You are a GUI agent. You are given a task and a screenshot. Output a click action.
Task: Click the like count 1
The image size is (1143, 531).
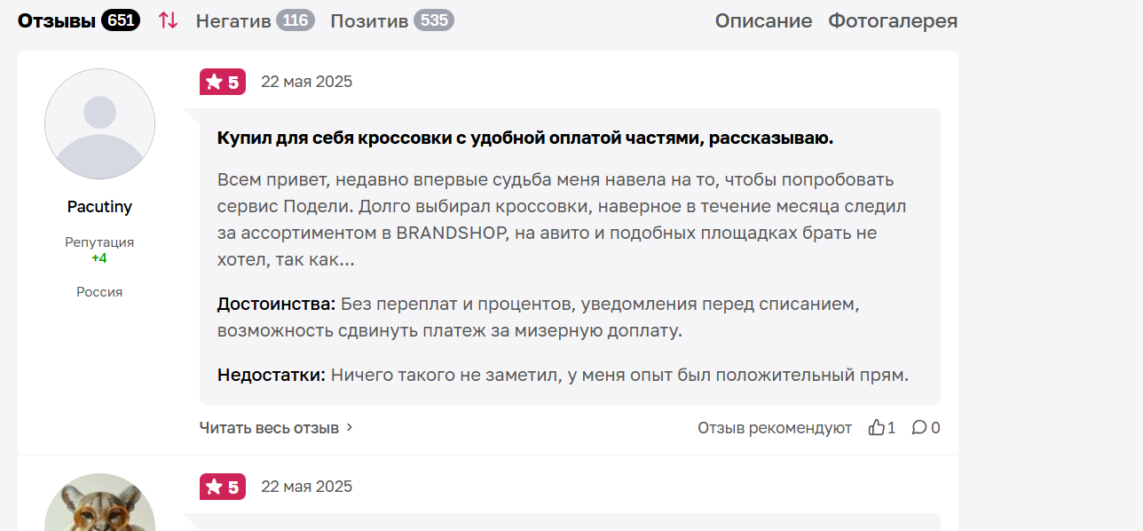tap(892, 428)
